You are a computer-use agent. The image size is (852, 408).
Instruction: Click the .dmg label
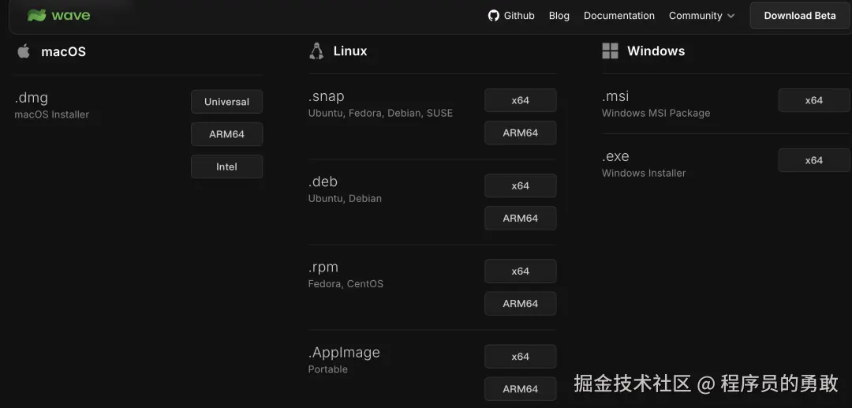32,99
